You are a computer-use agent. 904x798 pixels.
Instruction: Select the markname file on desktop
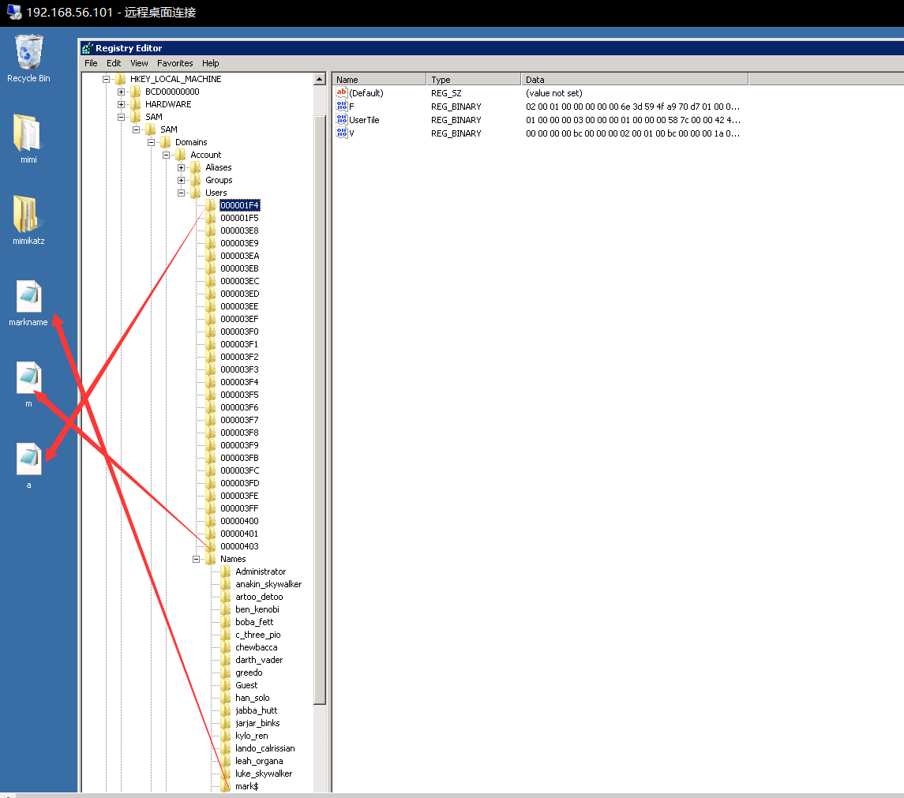click(x=28, y=303)
